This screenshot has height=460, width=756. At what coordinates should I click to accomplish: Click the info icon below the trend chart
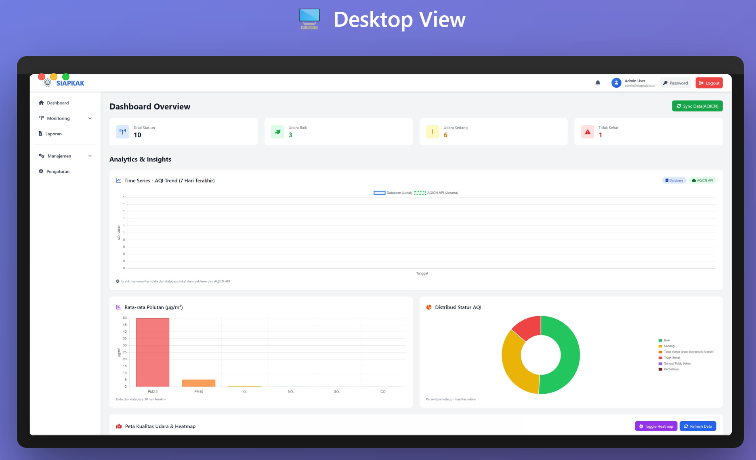[x=118, y=281]
